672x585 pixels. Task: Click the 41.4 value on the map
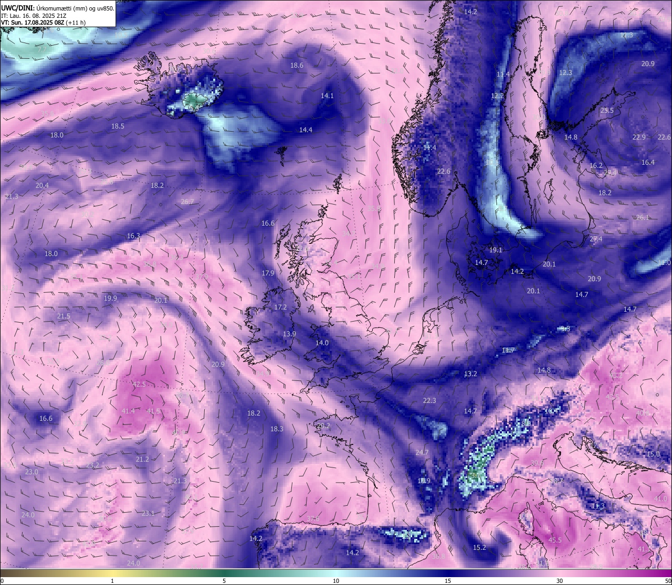coord(128,411)
